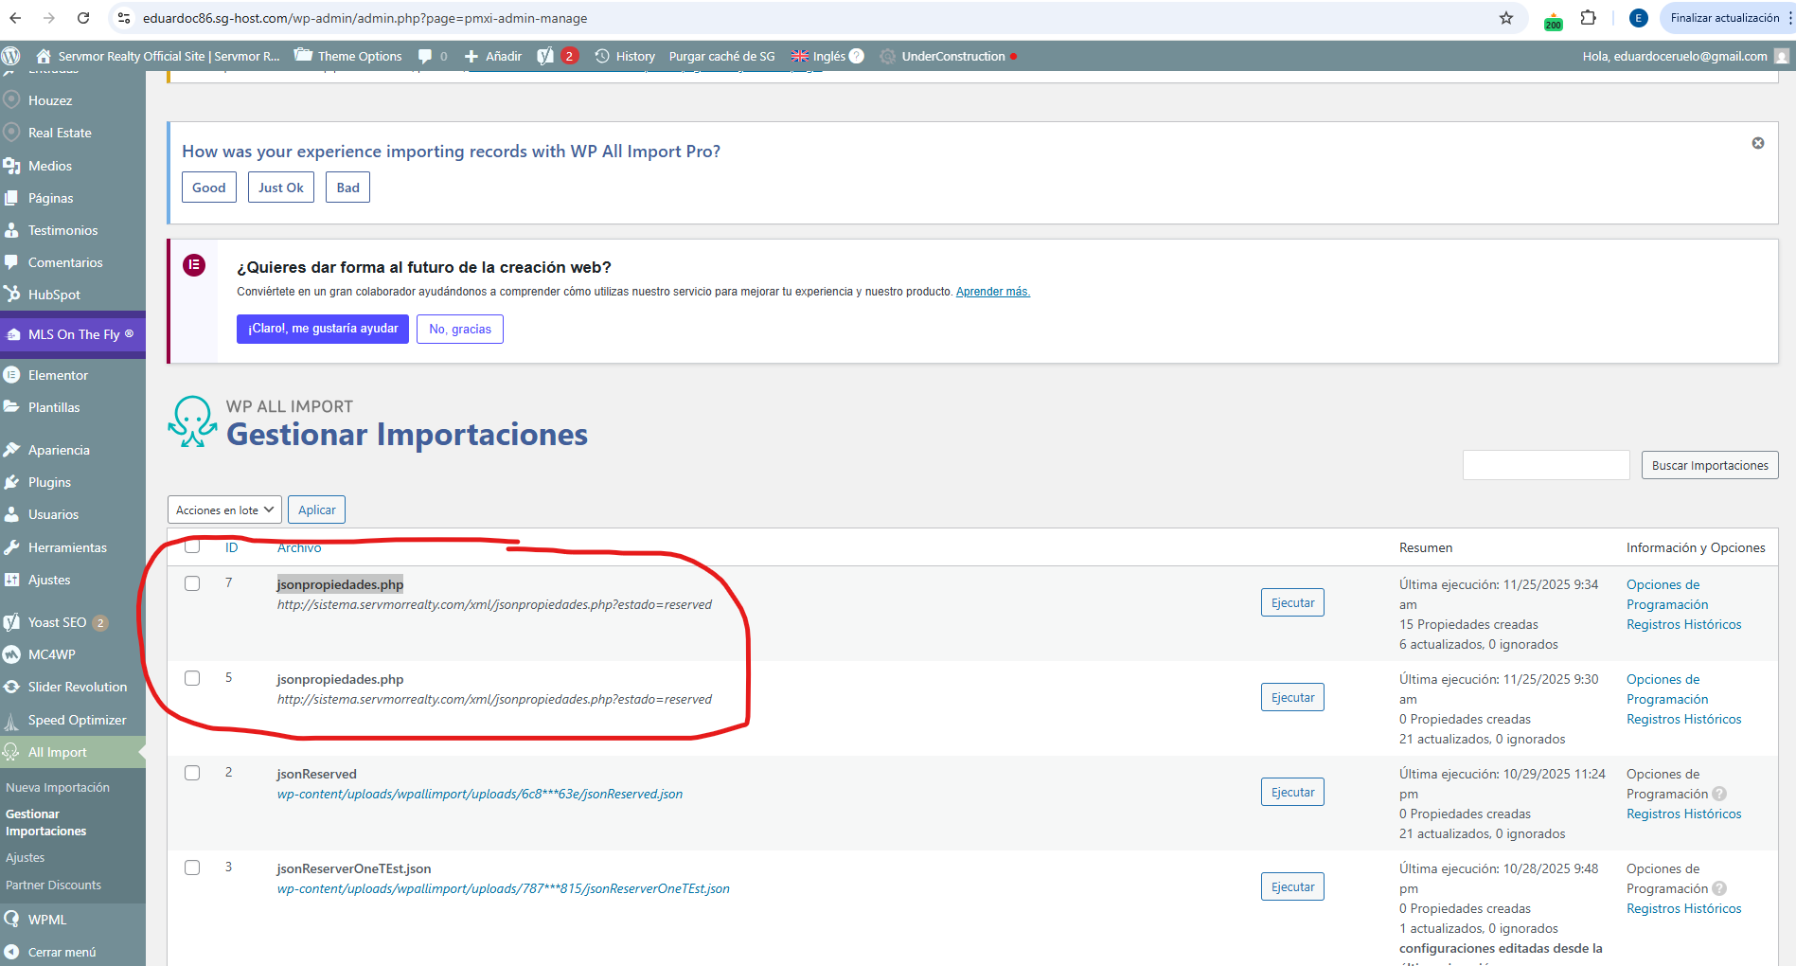Toggle the select-all checkbox in table header
The image size is (1796, 966).
[192, 546]
